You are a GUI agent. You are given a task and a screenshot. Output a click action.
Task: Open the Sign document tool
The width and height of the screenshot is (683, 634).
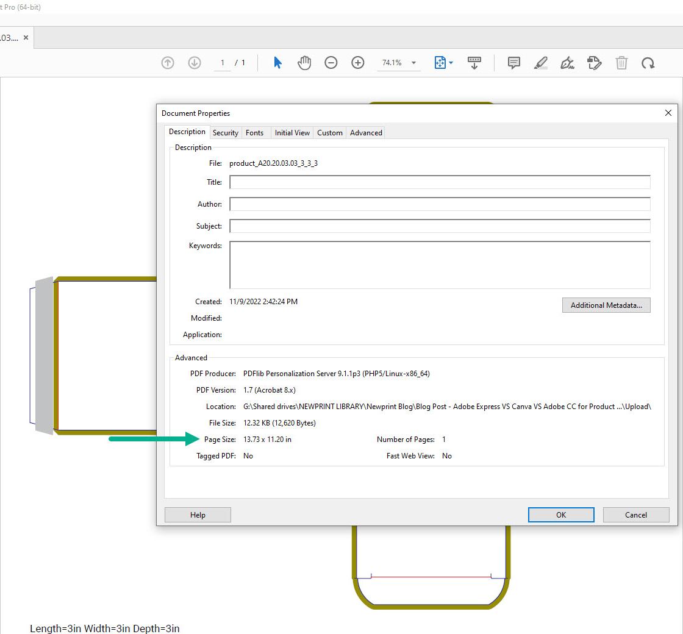click(x=567, y=62)
